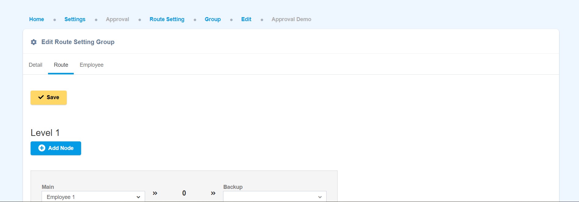Viewport: 579px width, 202px height.
Task: Click the 0 value between the arrows
Action: (x=184, y=193)
